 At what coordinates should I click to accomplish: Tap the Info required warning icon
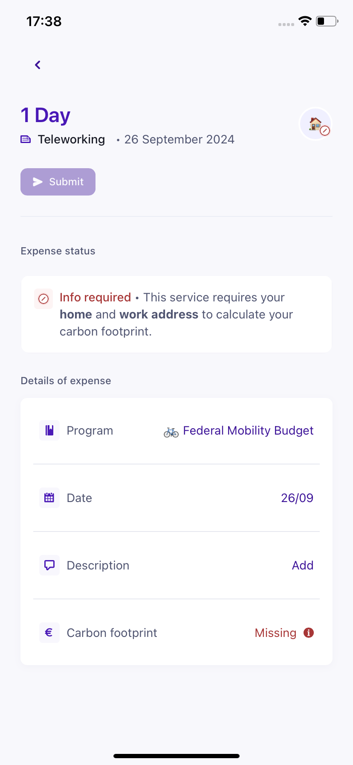click(x=43, y=299)
